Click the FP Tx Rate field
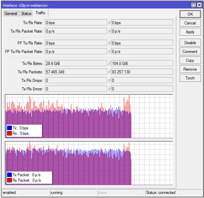Screen dimensions: 204x198 [x=76, y=43]
